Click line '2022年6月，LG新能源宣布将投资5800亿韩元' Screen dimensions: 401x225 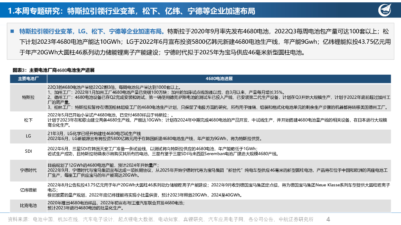click(155, 139)
